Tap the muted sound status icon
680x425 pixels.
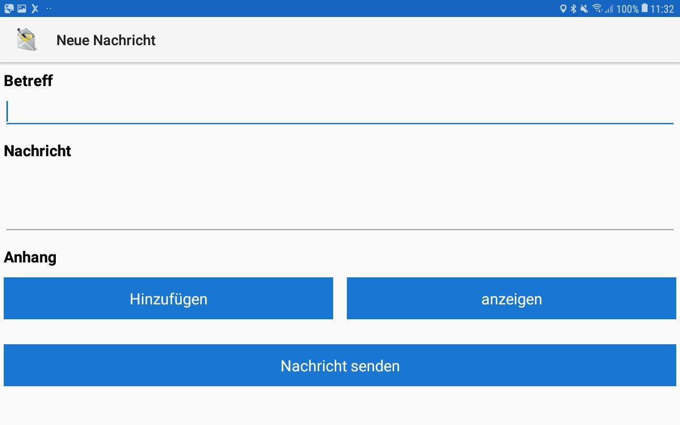(584, 8)
